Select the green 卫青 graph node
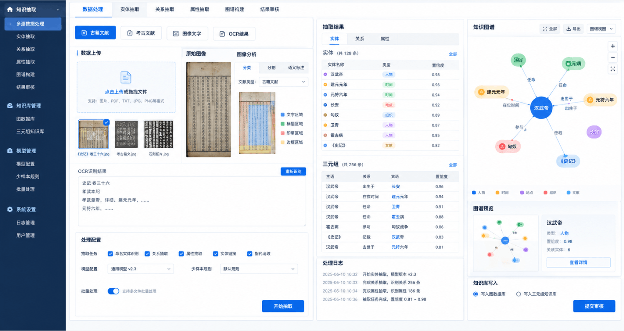 (519, 60)
